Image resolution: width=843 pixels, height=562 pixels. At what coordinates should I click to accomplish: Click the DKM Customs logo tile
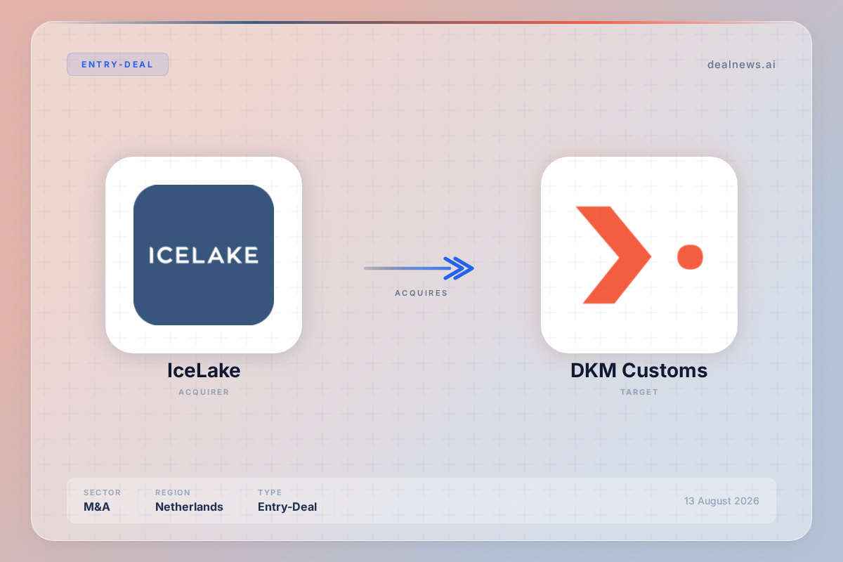click(639, 255)
